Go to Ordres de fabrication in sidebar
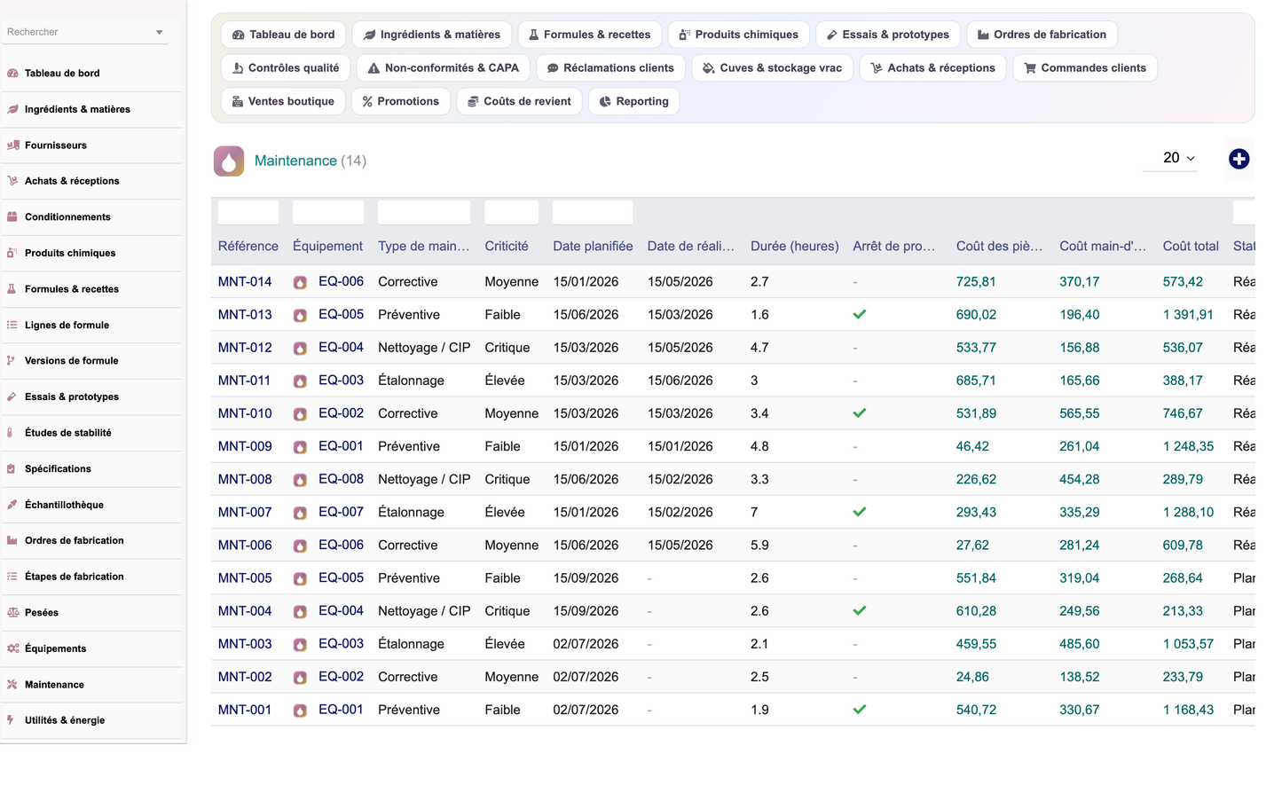 coord(75,540)
